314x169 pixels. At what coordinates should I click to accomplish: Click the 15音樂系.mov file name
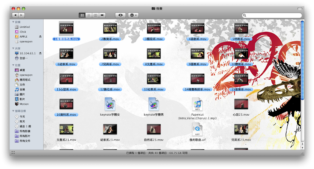[x=241, y=89]
